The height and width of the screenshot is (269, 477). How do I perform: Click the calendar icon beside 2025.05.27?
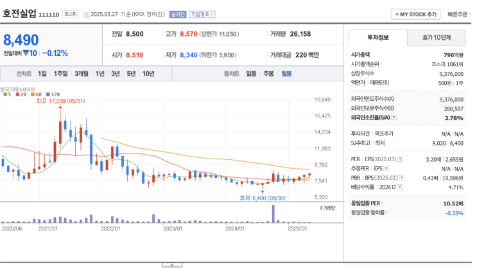pyautogui.click(x=86, y=15)
